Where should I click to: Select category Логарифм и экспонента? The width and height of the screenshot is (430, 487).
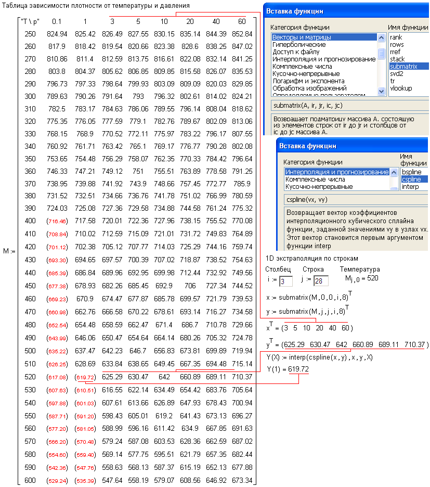click(308, 81)
